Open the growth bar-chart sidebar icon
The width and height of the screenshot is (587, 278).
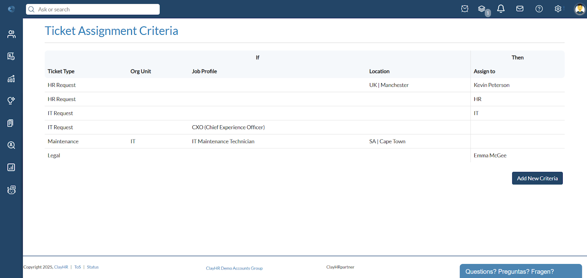pos(11,79)
